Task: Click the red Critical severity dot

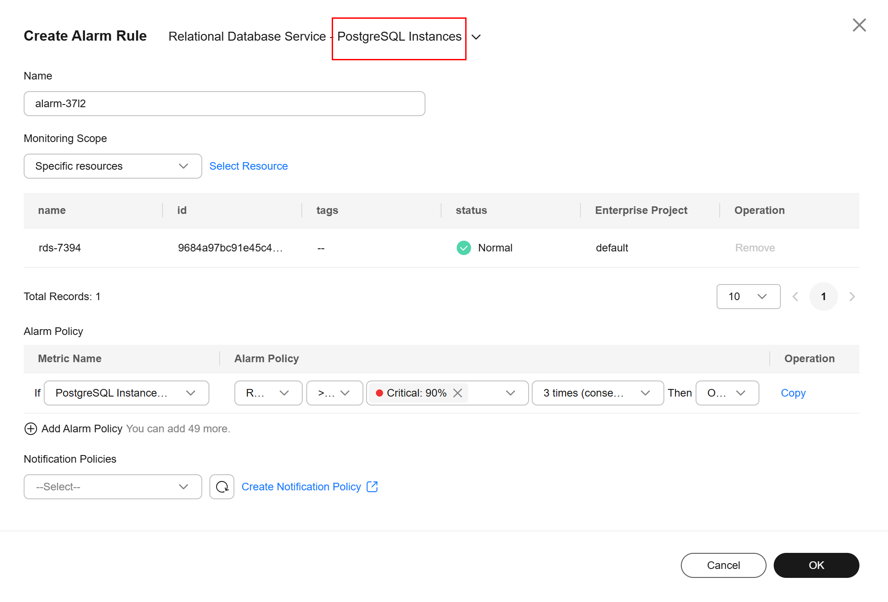Action: pos(379,393)
